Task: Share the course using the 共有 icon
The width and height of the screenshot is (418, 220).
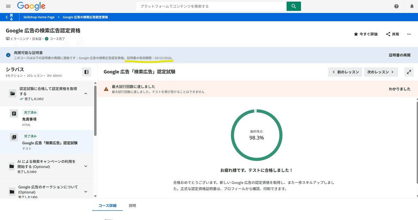Action: coord(392,34)
